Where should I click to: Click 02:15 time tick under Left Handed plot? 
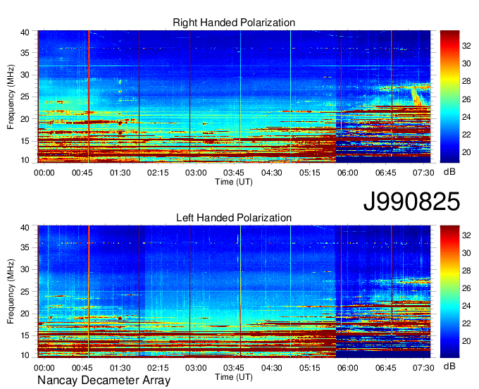click(158, 368)
